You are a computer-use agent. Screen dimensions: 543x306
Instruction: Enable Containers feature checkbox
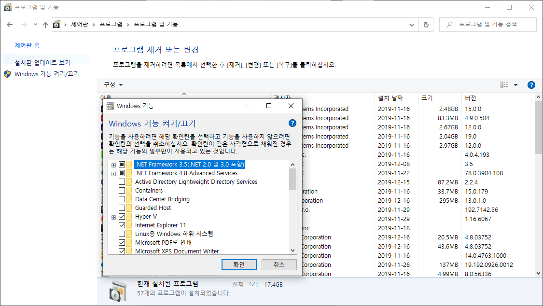pos(122,190)
